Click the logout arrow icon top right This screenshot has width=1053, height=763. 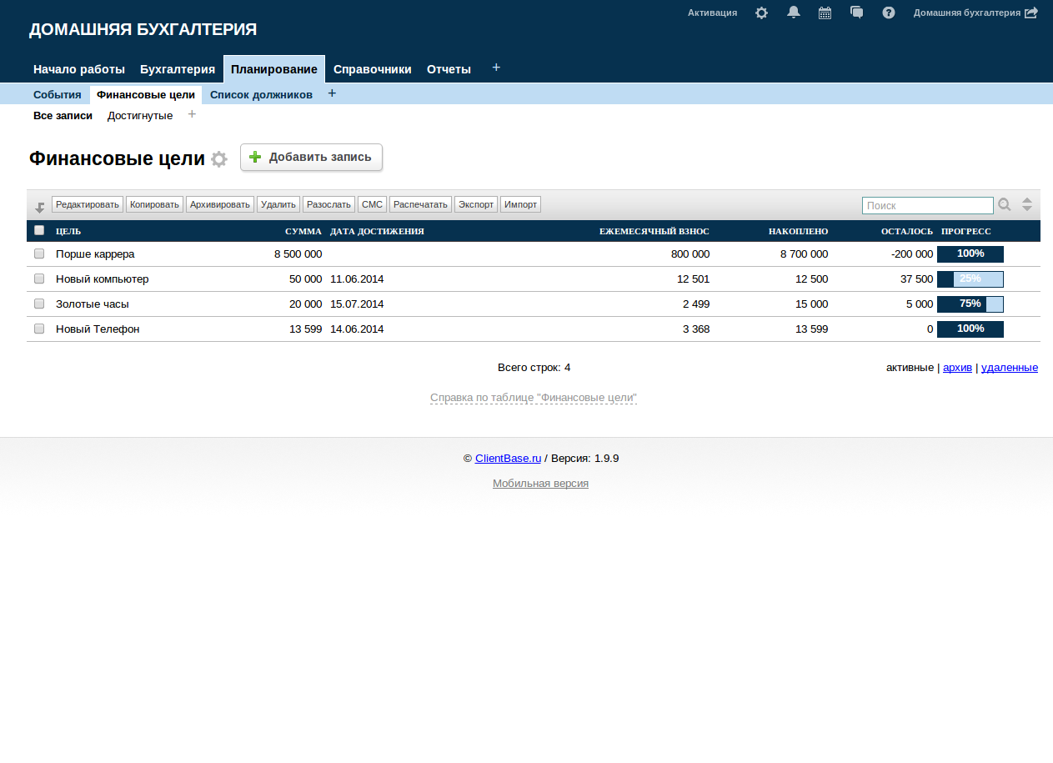[1031, 13]
